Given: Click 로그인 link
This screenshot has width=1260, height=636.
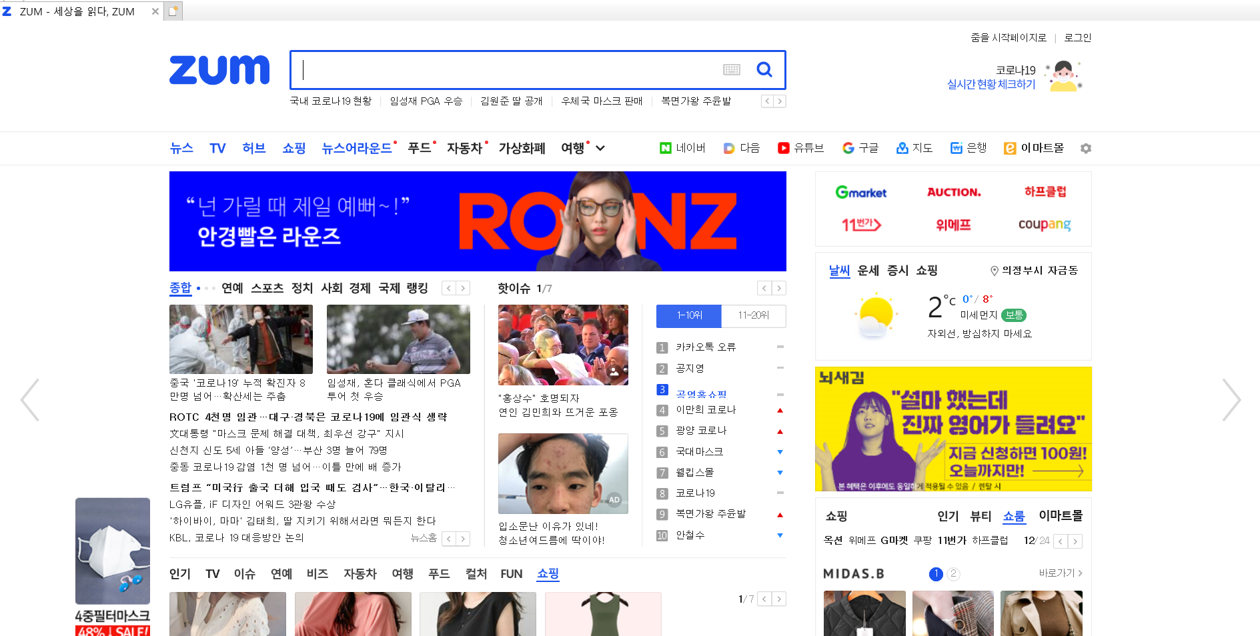Looking at the screenshot, I should (1078, 38).
